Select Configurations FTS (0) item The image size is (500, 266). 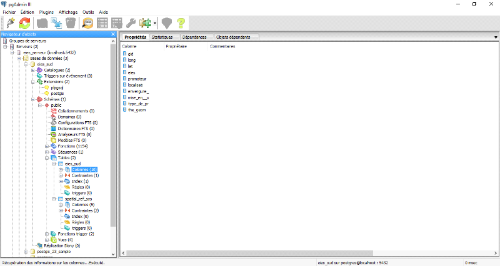point(77,123)
